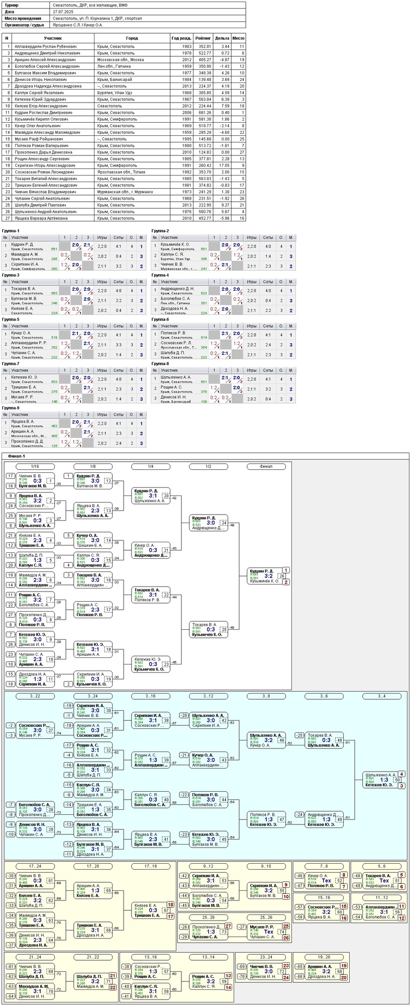Click the "1/16" round header
This screenshot has height=1006, width=411.
point(35,467)
